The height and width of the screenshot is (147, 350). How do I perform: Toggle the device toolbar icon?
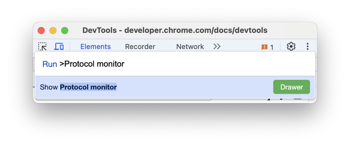point(59,47)
